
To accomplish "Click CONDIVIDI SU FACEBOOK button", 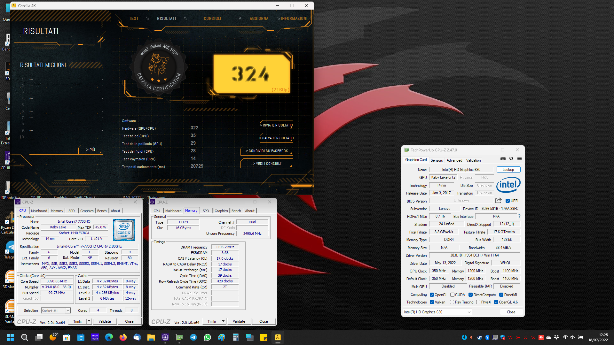I will click(x=267, y=151).
